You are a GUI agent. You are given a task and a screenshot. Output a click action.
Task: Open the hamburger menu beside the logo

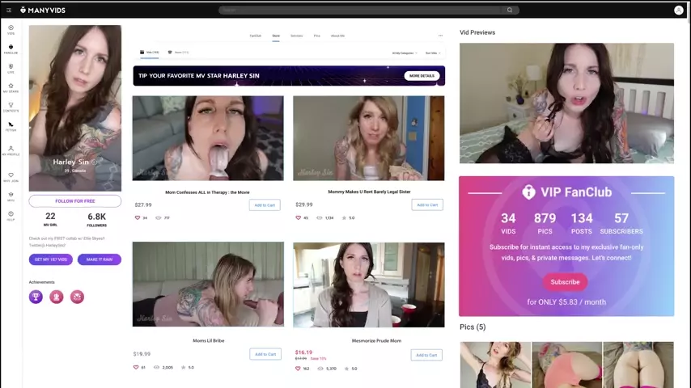coord(9,11)
